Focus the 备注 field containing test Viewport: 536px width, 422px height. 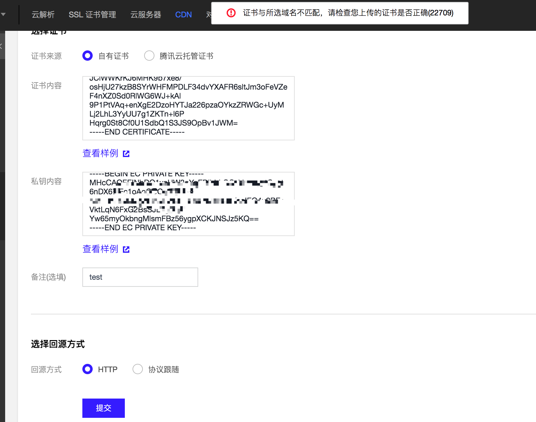click(140, 277)
